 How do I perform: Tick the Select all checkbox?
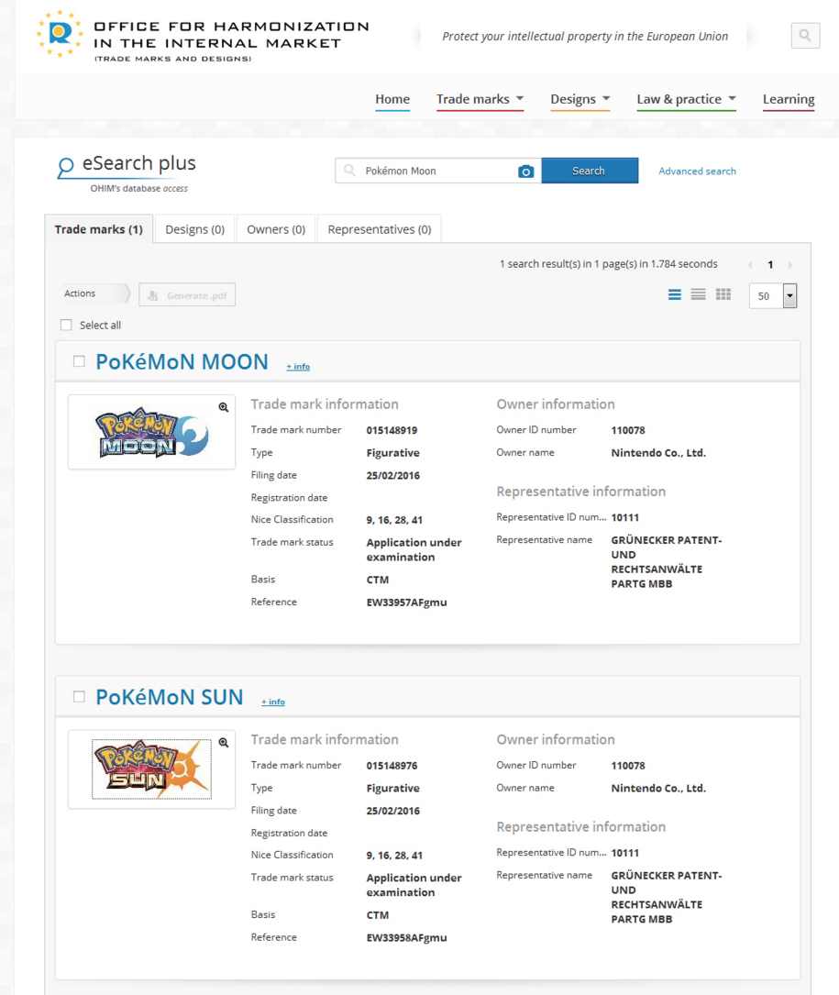66,325
